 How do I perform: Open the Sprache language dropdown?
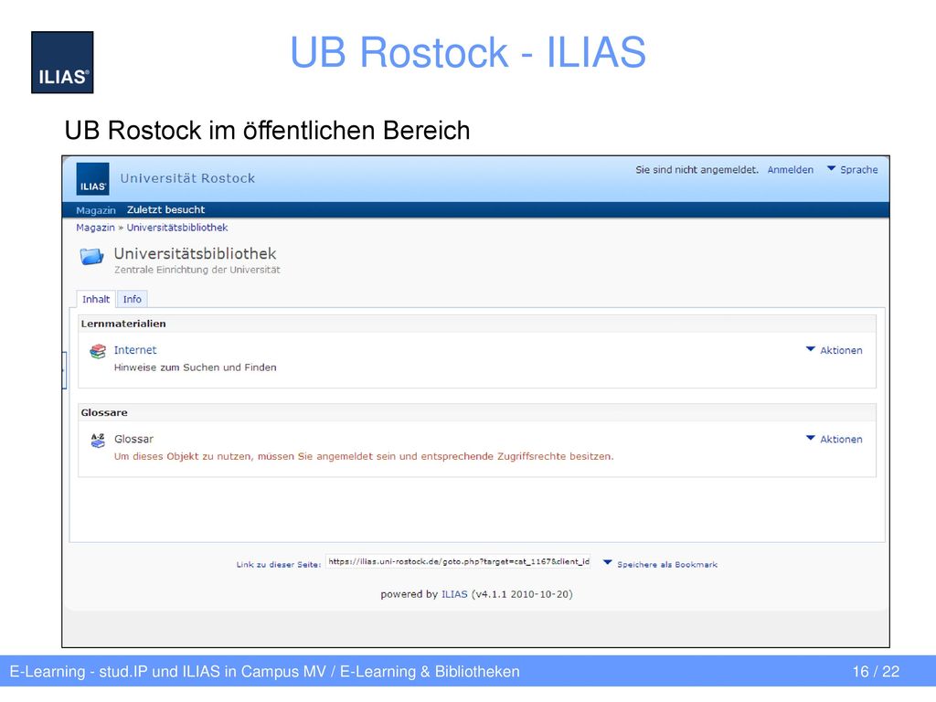[852, 169]
